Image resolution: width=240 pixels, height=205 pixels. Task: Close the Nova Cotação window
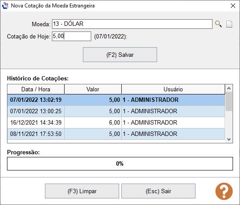point(233,6)
